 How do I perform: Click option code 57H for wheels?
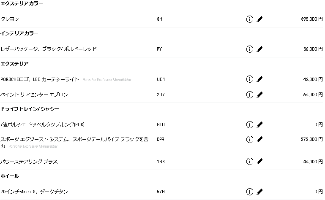(161, 192)
